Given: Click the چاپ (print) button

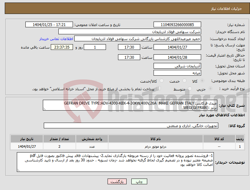Looking at the screenshot, I should [x=139, y=181].
